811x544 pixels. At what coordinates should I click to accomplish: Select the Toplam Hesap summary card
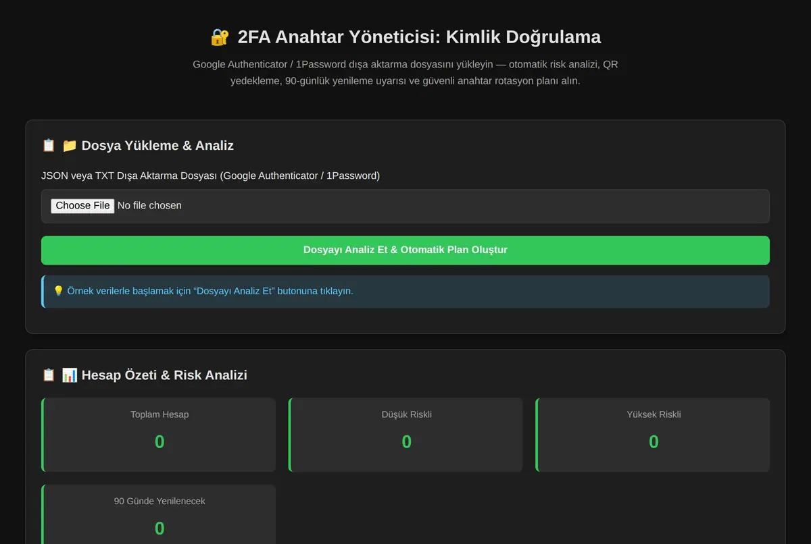pos(159,435)
